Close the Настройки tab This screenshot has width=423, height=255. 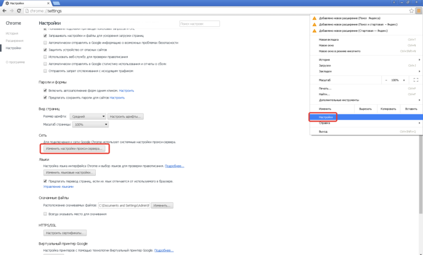(x=48, y=3)
